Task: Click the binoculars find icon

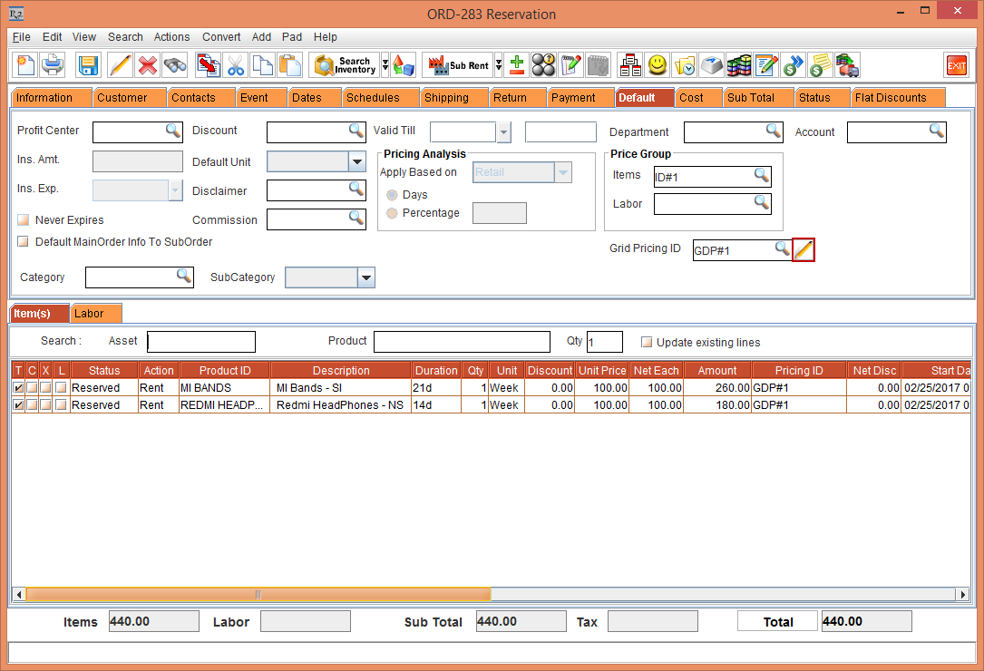Action: tap(175, 65)
